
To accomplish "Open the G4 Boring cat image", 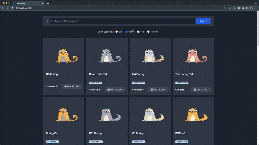I will click(x=153, y=55).
